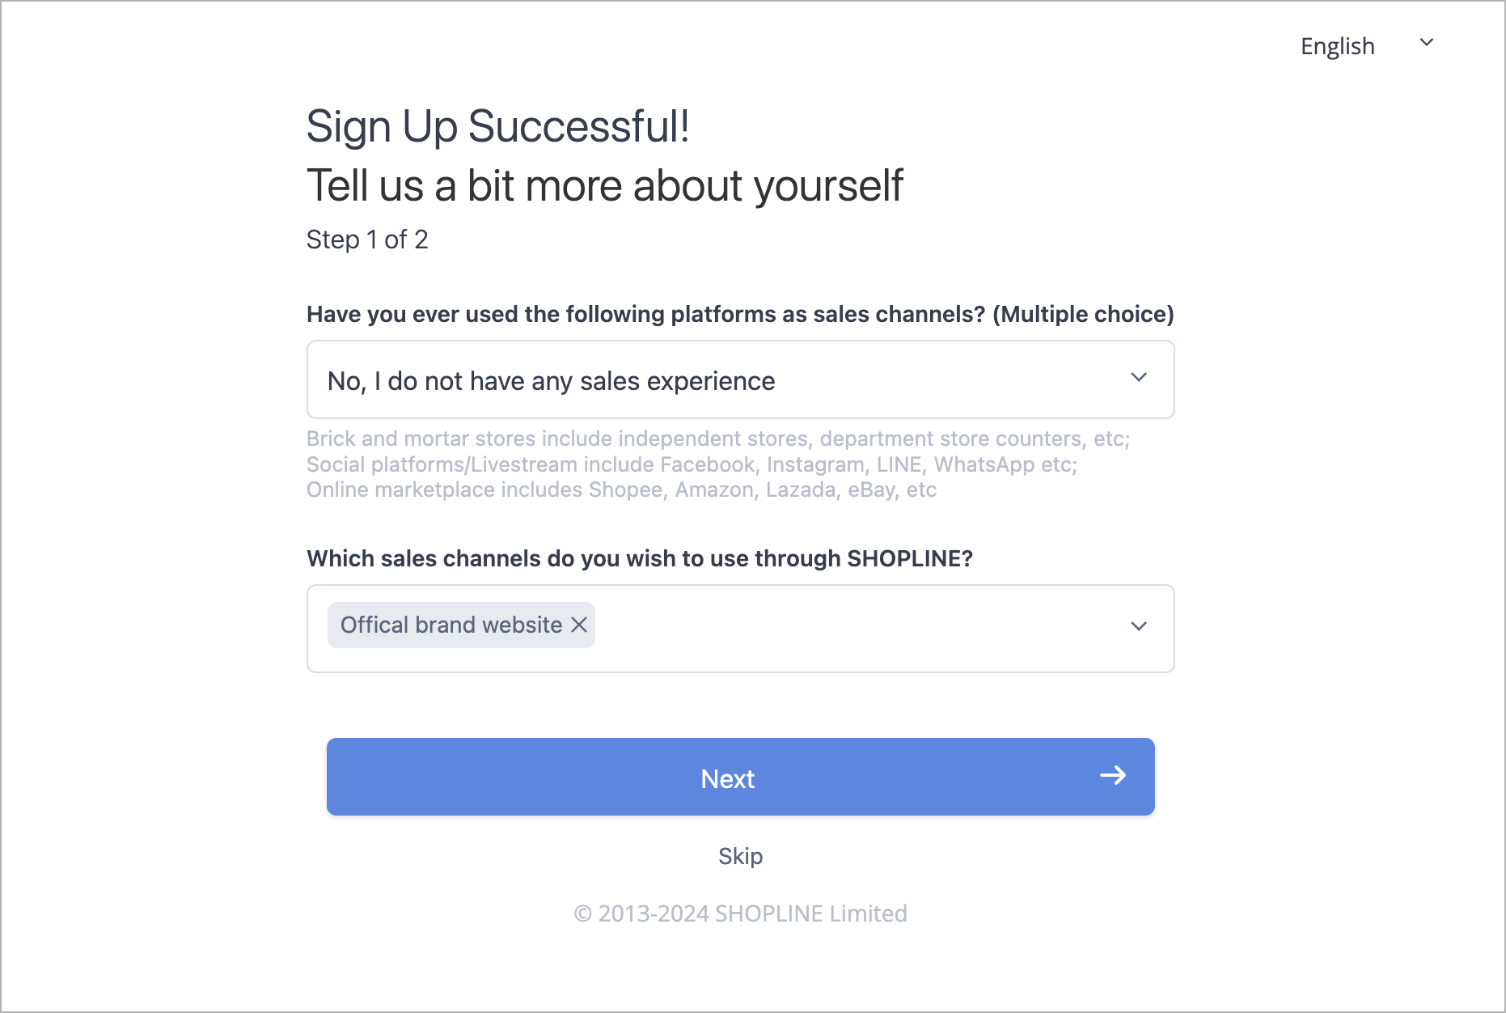Open language selector chevron beside English
Screen dimensions: 1506x1013
pyautogui.click(x=1427, y=43)
